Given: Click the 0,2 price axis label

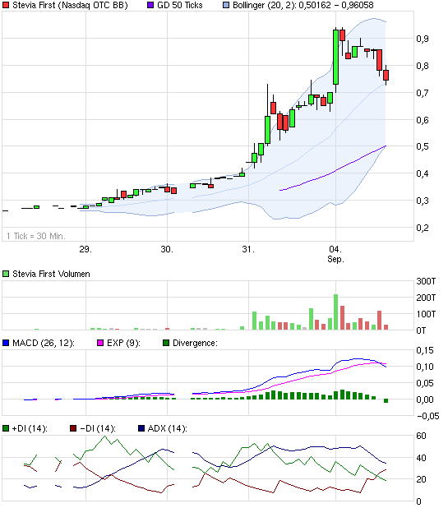Looking at the screenshot, I should coord(423,228).
